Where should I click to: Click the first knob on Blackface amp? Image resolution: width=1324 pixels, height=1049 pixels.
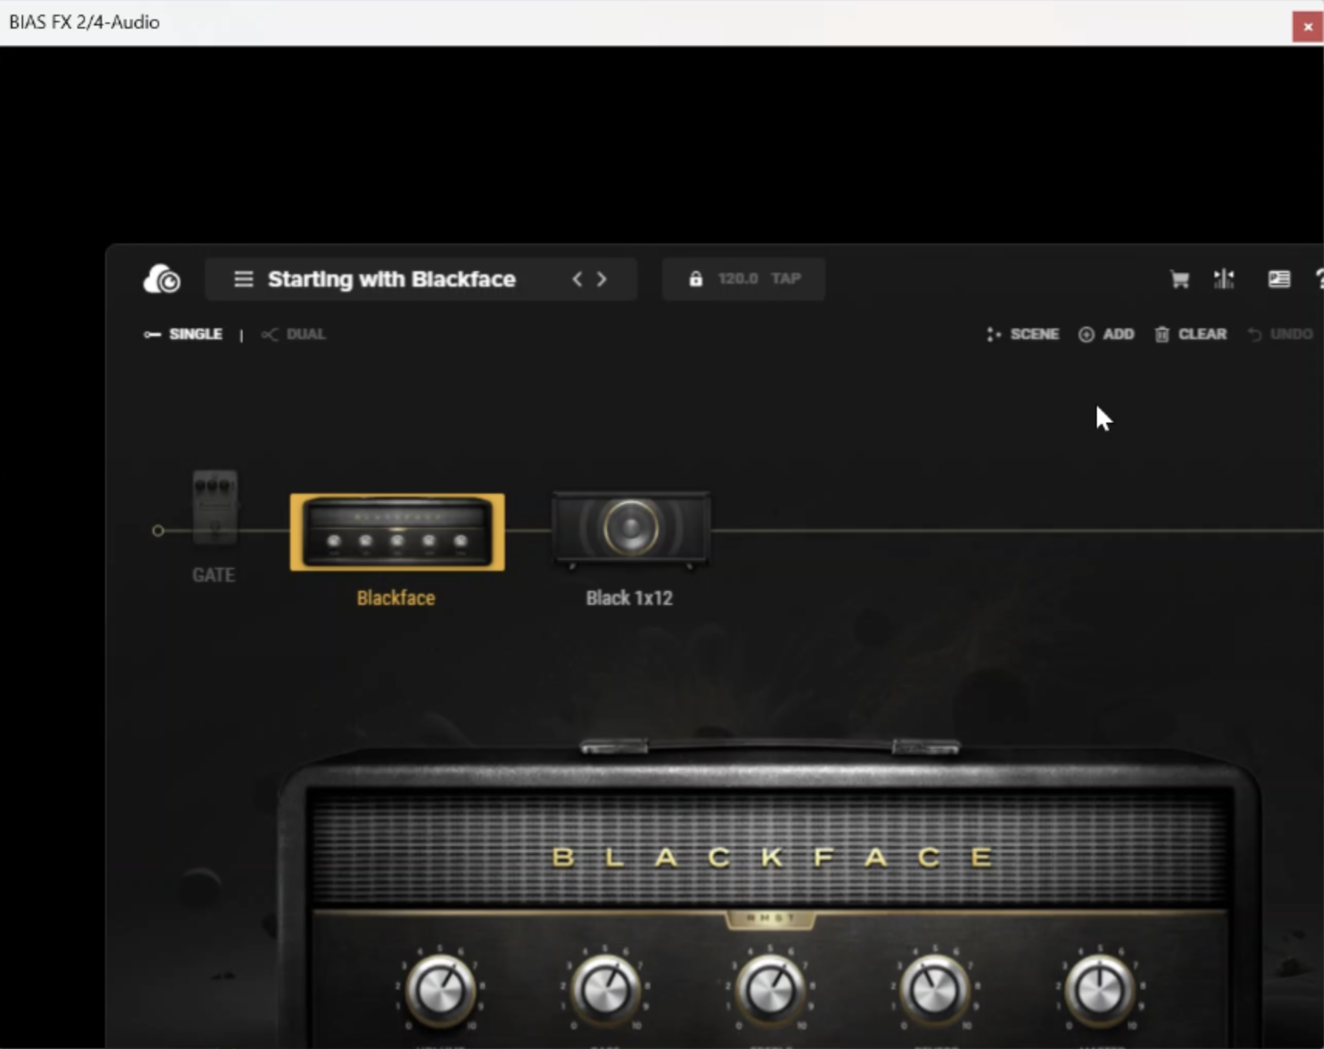click(440, 989)
